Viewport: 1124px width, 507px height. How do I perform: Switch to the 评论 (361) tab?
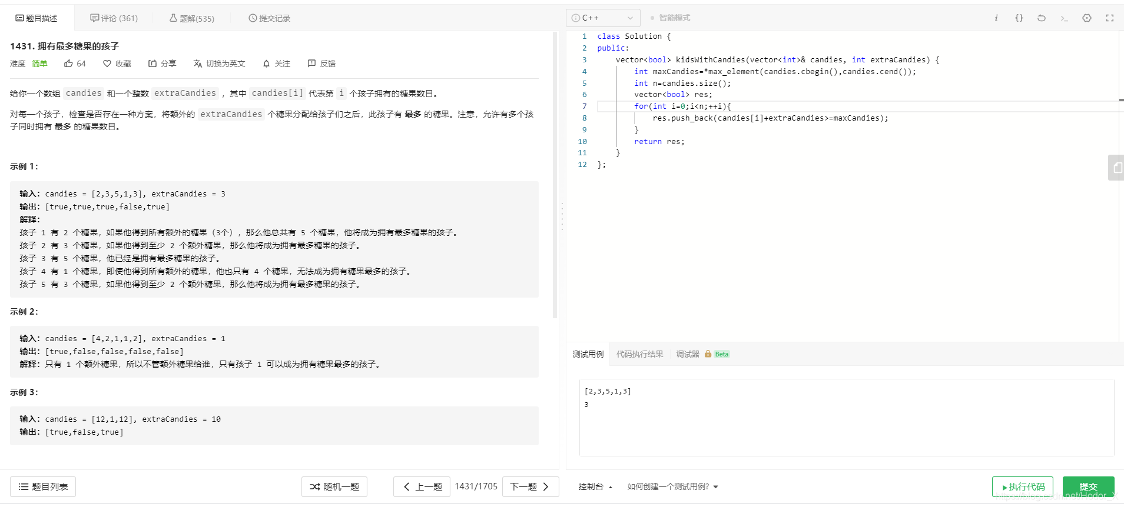[x=114, y=18]
